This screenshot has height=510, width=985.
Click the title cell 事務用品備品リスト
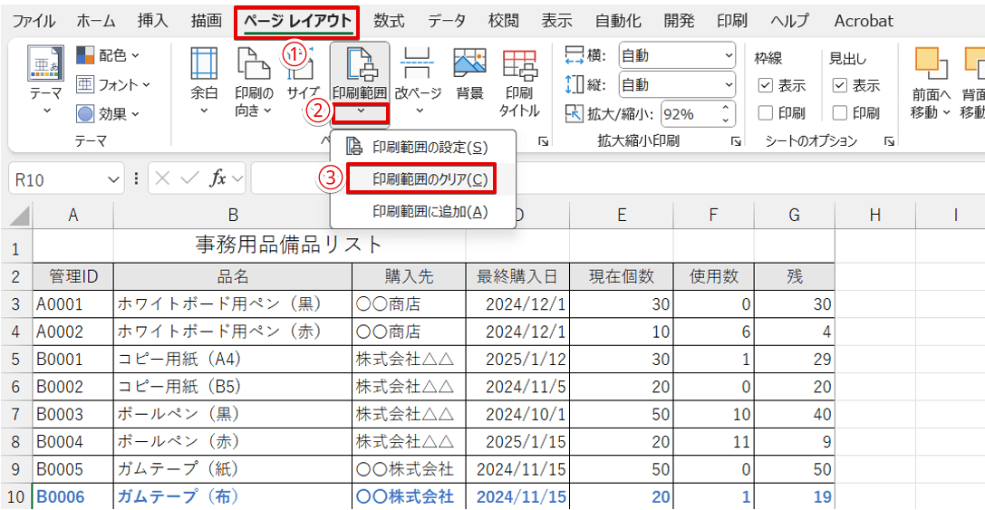(x=290, y=244)
